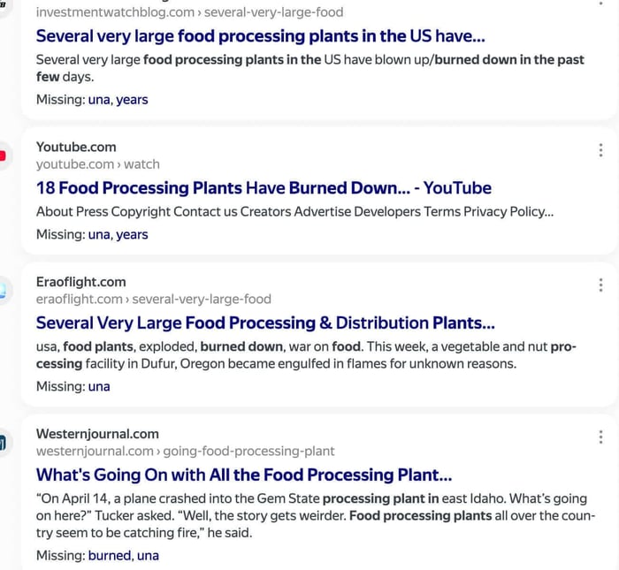
Task: Click the missing term "burned" under the Westernjournal result
Action: pos(109,556)
